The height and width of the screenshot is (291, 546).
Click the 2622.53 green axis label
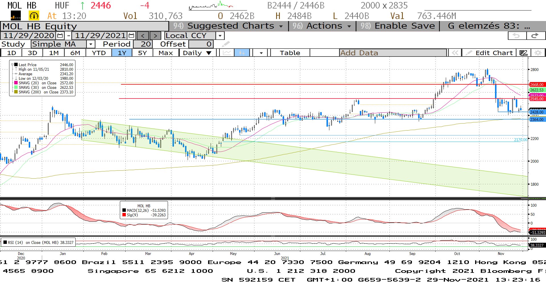coord(537,90)
